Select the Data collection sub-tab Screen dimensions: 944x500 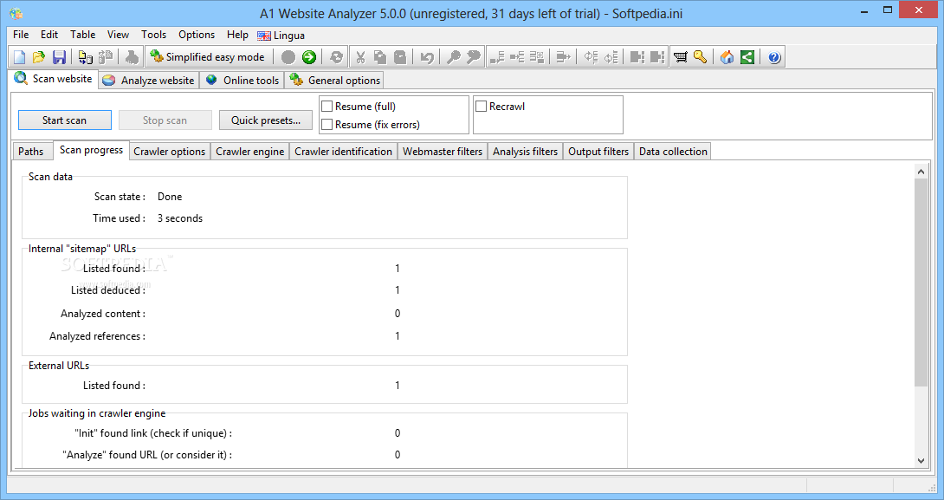(x=673, y=151)
